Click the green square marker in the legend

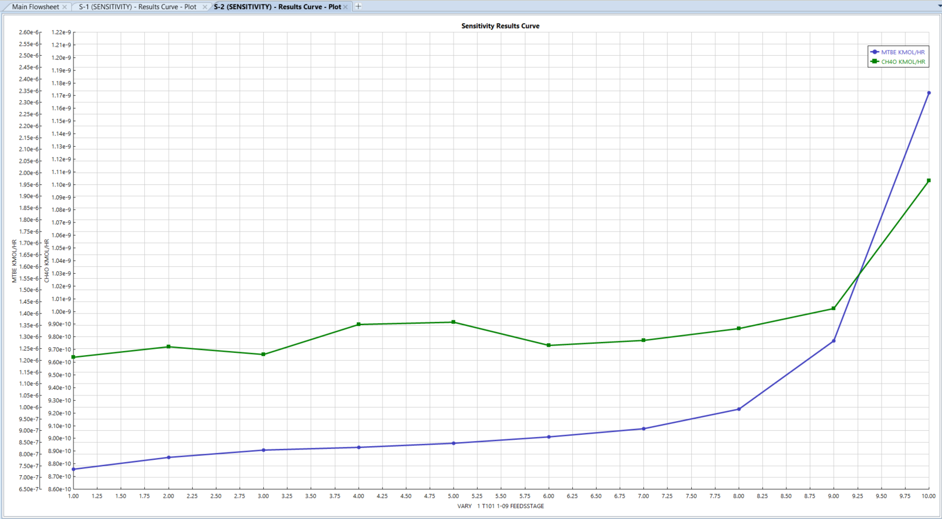coord(875,61)
